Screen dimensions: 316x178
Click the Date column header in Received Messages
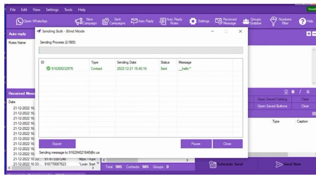[x=12, y=102]
